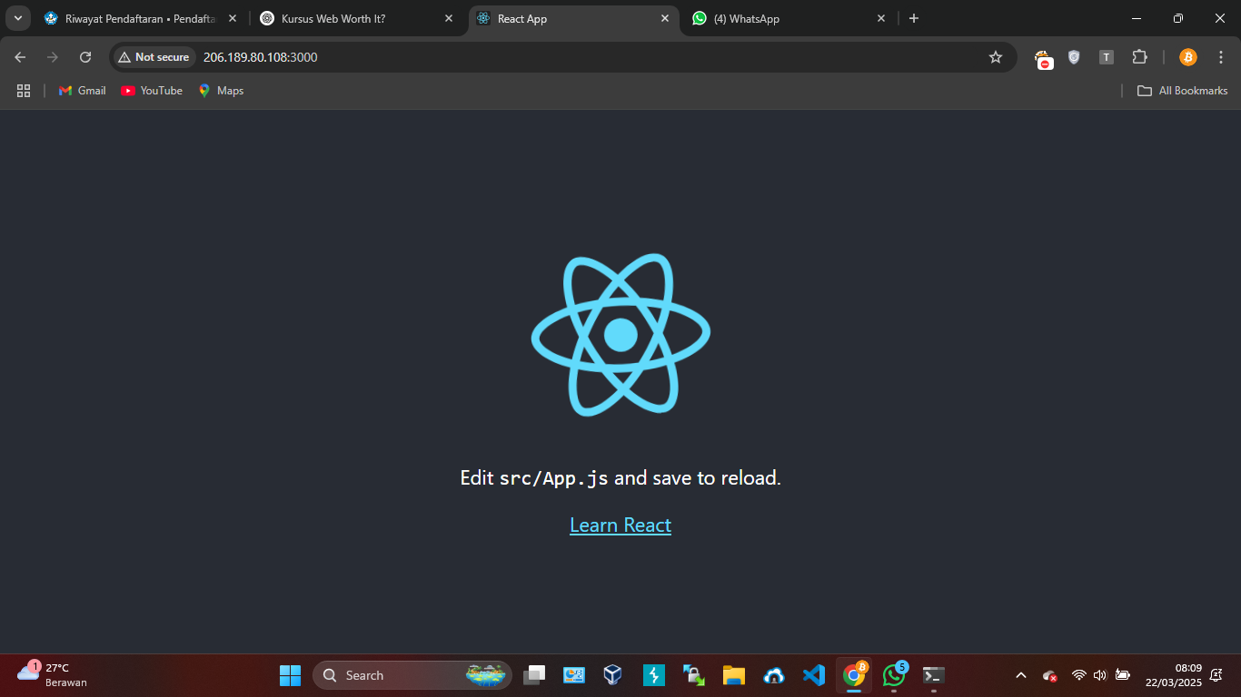Click the Learn React link

tap(620, 525)
